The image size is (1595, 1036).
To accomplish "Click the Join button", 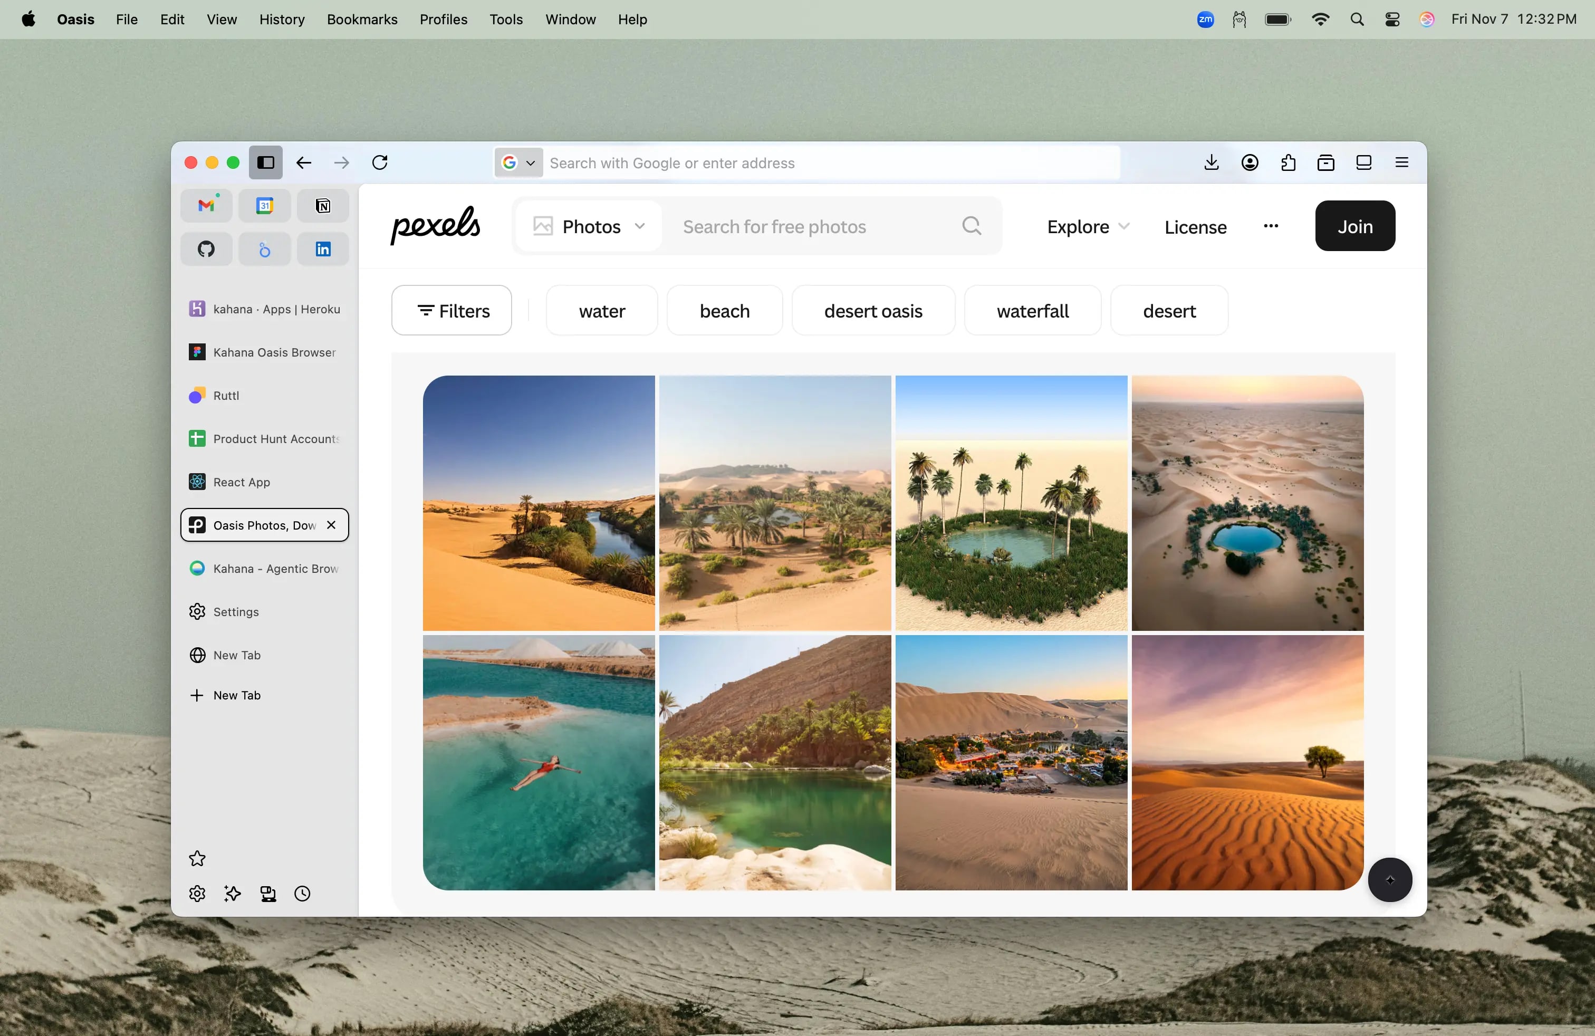I will 1354,226.
